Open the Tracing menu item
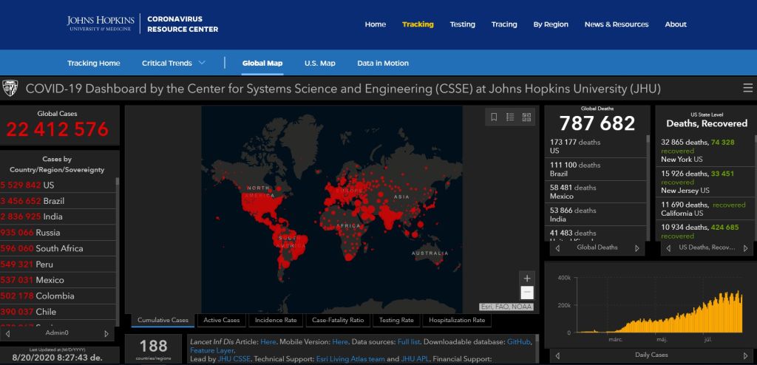Screen dimensions: 757x365 504,24
